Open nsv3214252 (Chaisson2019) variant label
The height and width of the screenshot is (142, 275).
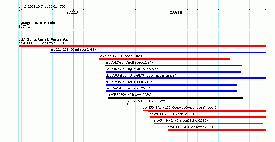click(73, 49)
